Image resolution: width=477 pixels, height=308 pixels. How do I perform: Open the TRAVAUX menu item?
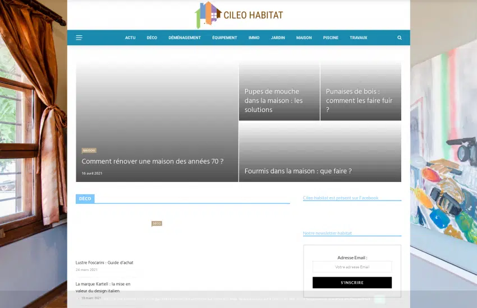tap(359, 38)
